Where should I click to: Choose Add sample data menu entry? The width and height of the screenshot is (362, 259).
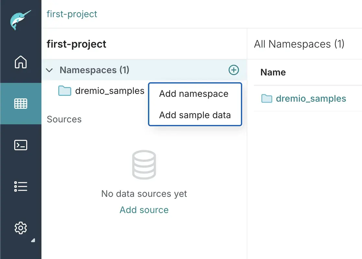click(195, 115)
